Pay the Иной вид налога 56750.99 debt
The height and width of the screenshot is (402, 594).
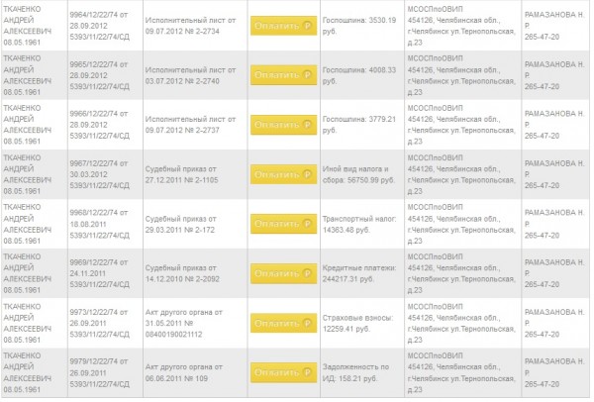[x=283, y=174]
